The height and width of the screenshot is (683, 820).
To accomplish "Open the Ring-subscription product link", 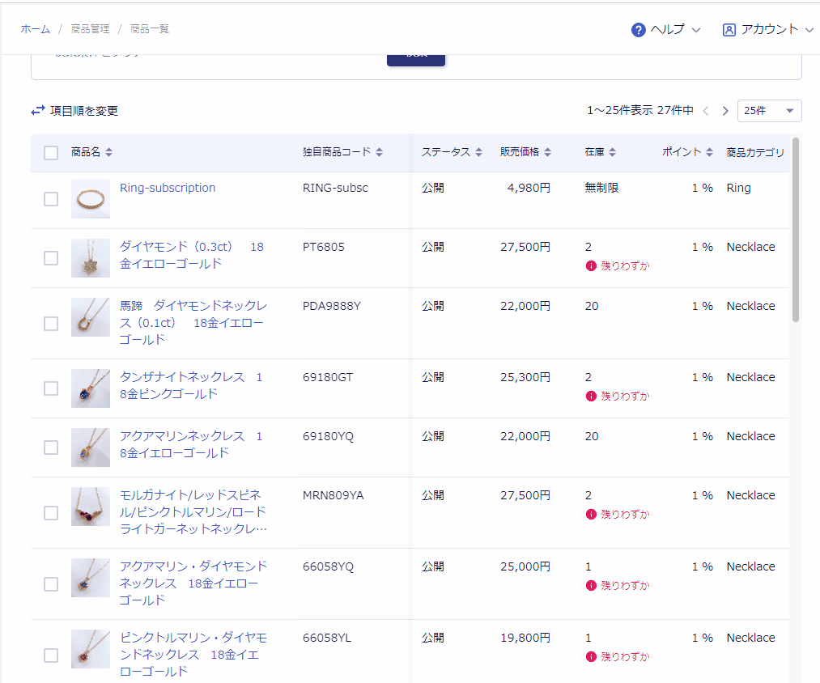I will click(x=168, y=188).
